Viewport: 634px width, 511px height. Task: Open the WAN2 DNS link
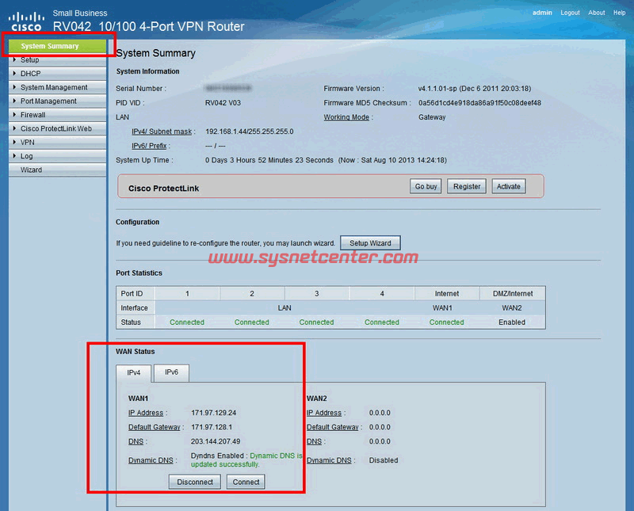(x=314, y=441)
